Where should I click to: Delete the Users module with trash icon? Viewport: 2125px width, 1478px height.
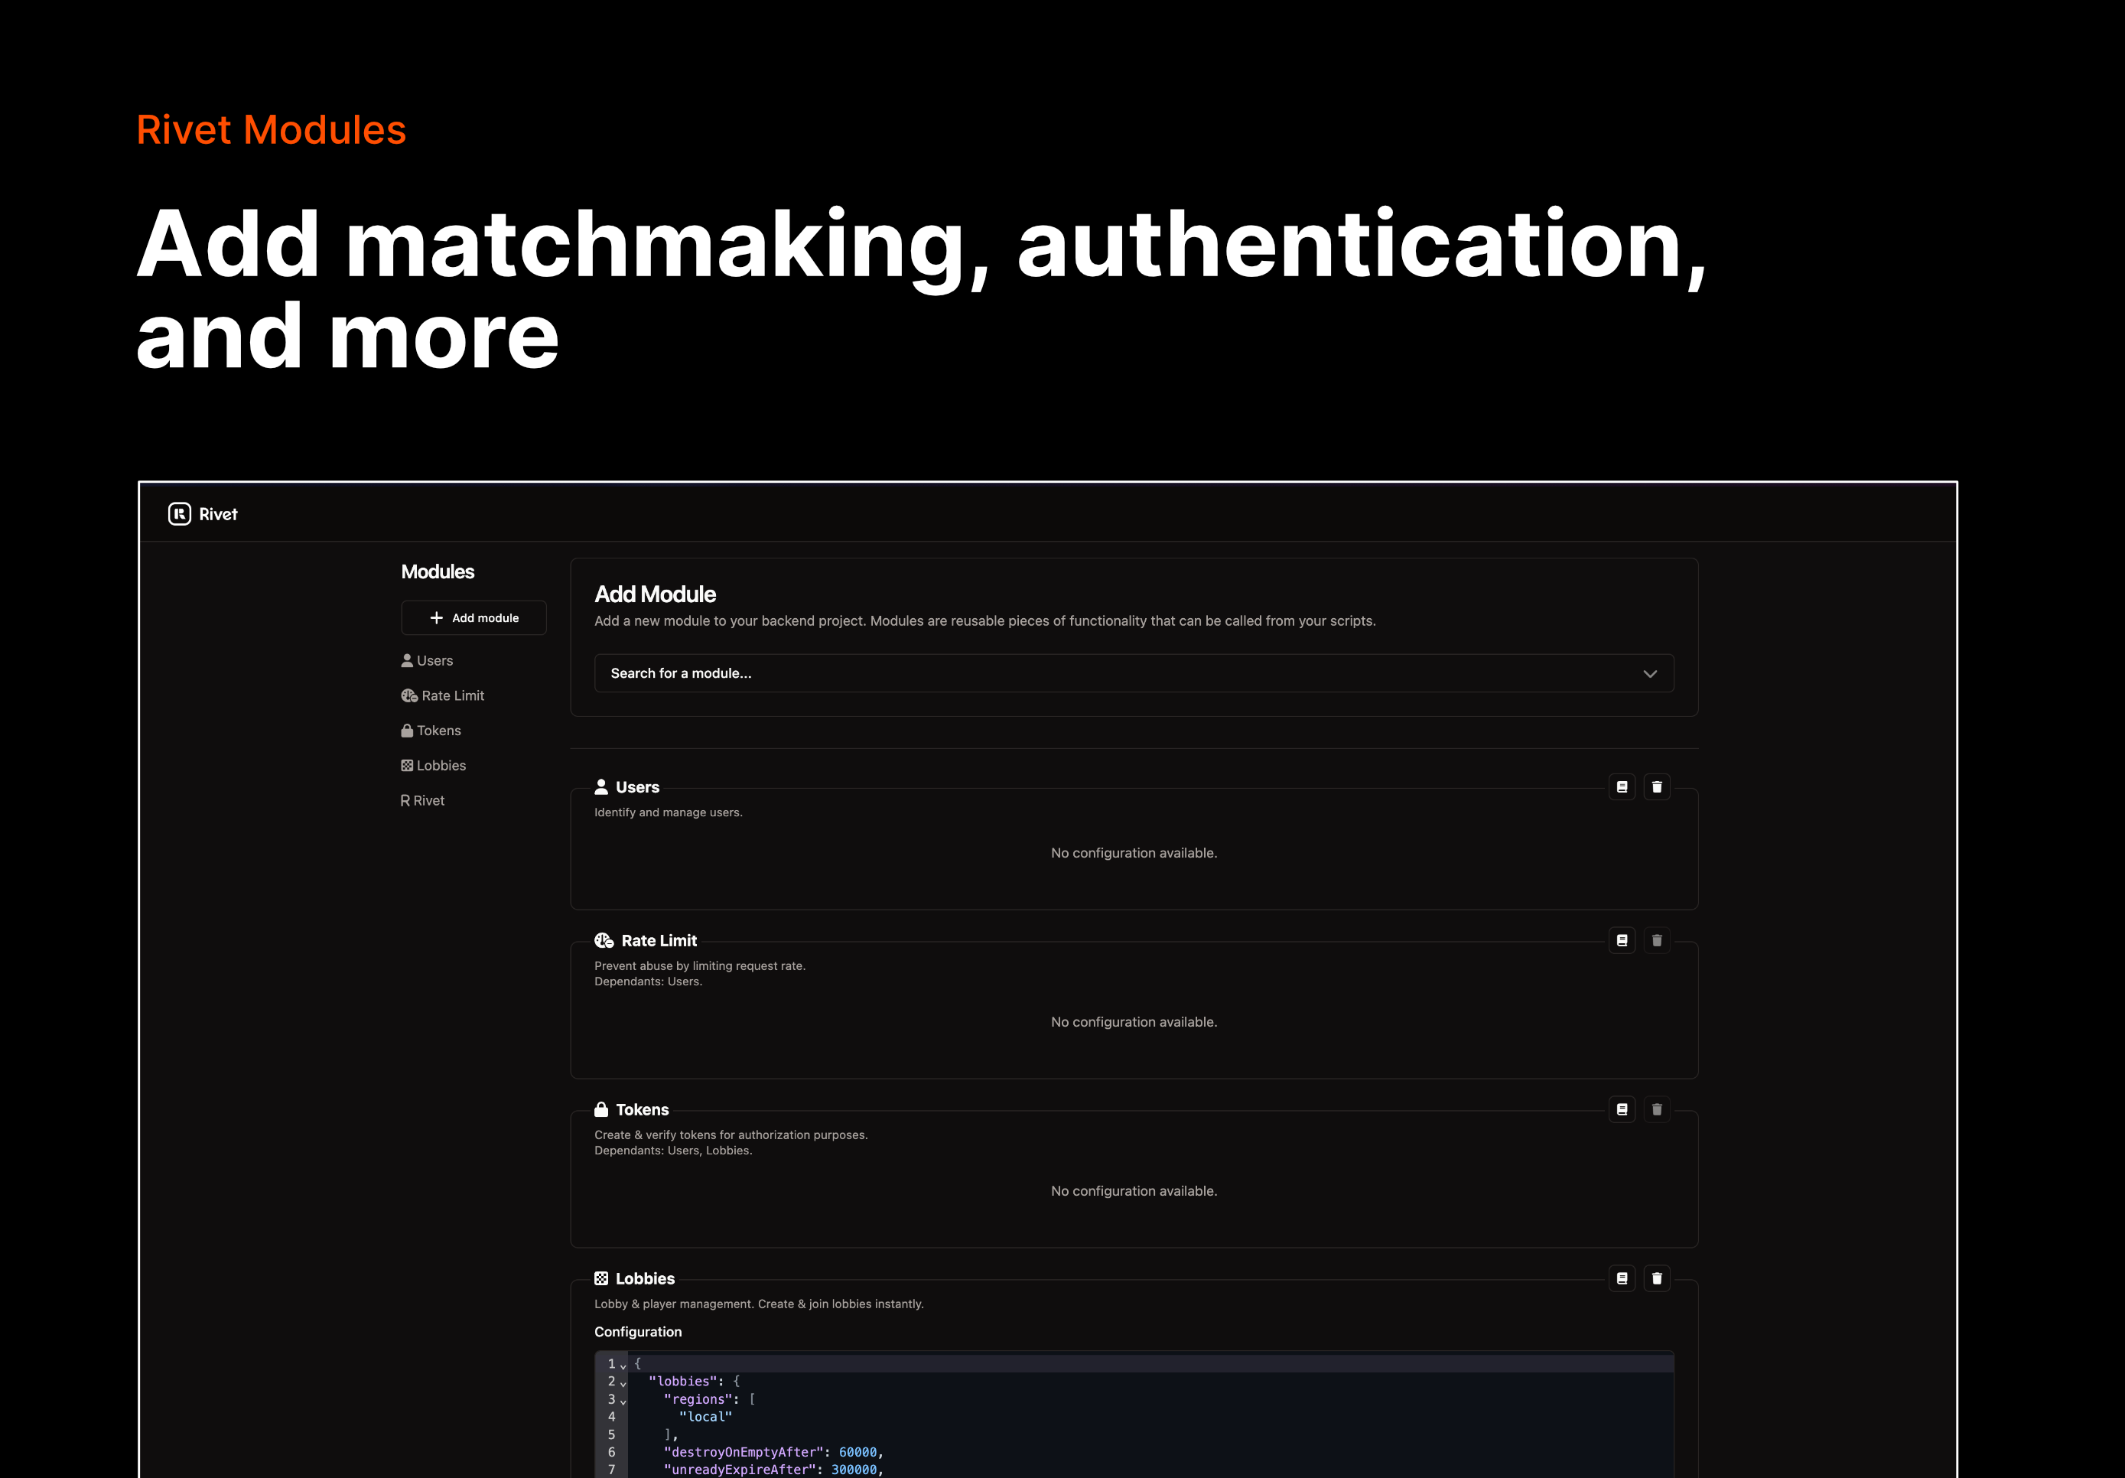point(1657,786)
